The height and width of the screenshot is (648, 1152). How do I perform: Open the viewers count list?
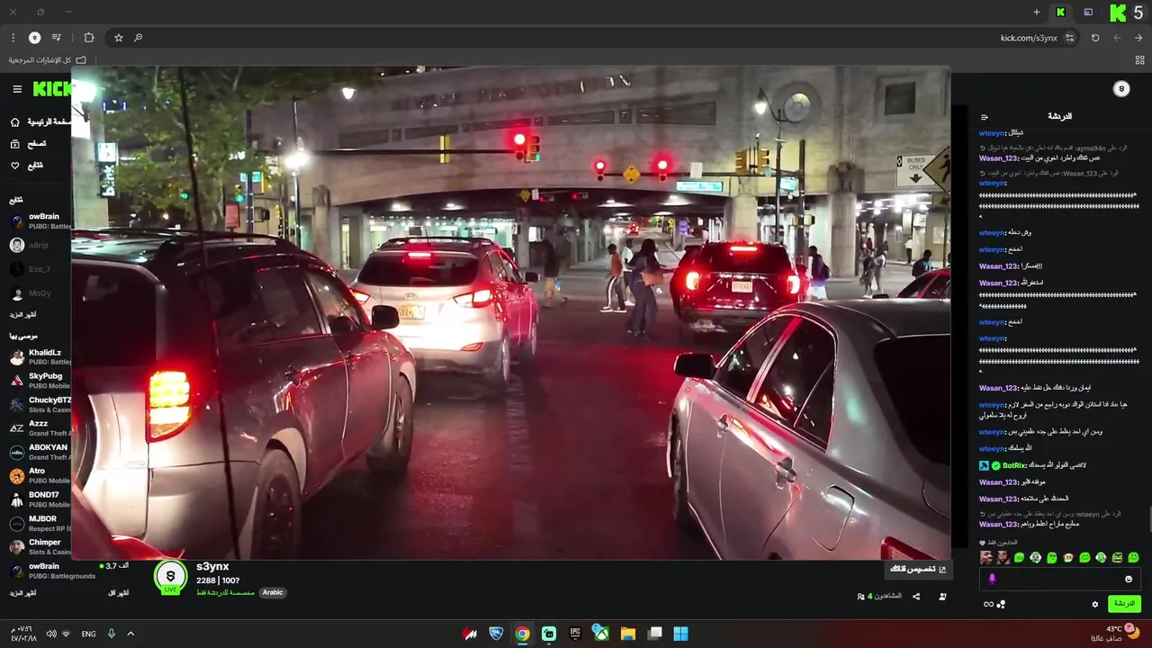pos(878,597)
